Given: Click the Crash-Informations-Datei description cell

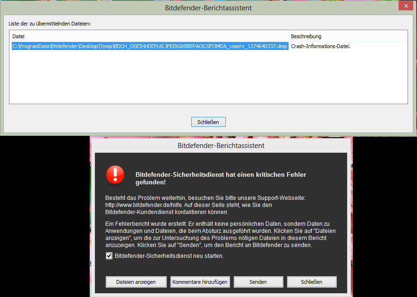Looking at the screenshot, I should pyautogui.click(x=321, y=46).
